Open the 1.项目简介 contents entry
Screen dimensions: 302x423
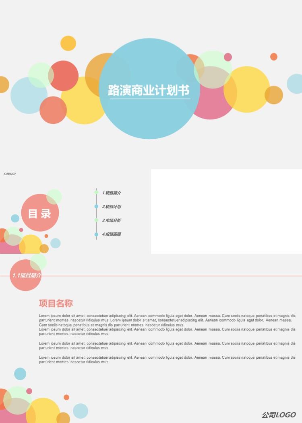pyautogui.click(x=112, y=193)
